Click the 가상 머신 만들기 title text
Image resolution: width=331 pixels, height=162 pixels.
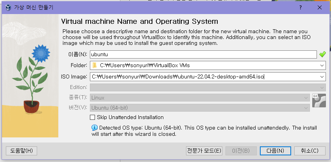pos(34,7)
